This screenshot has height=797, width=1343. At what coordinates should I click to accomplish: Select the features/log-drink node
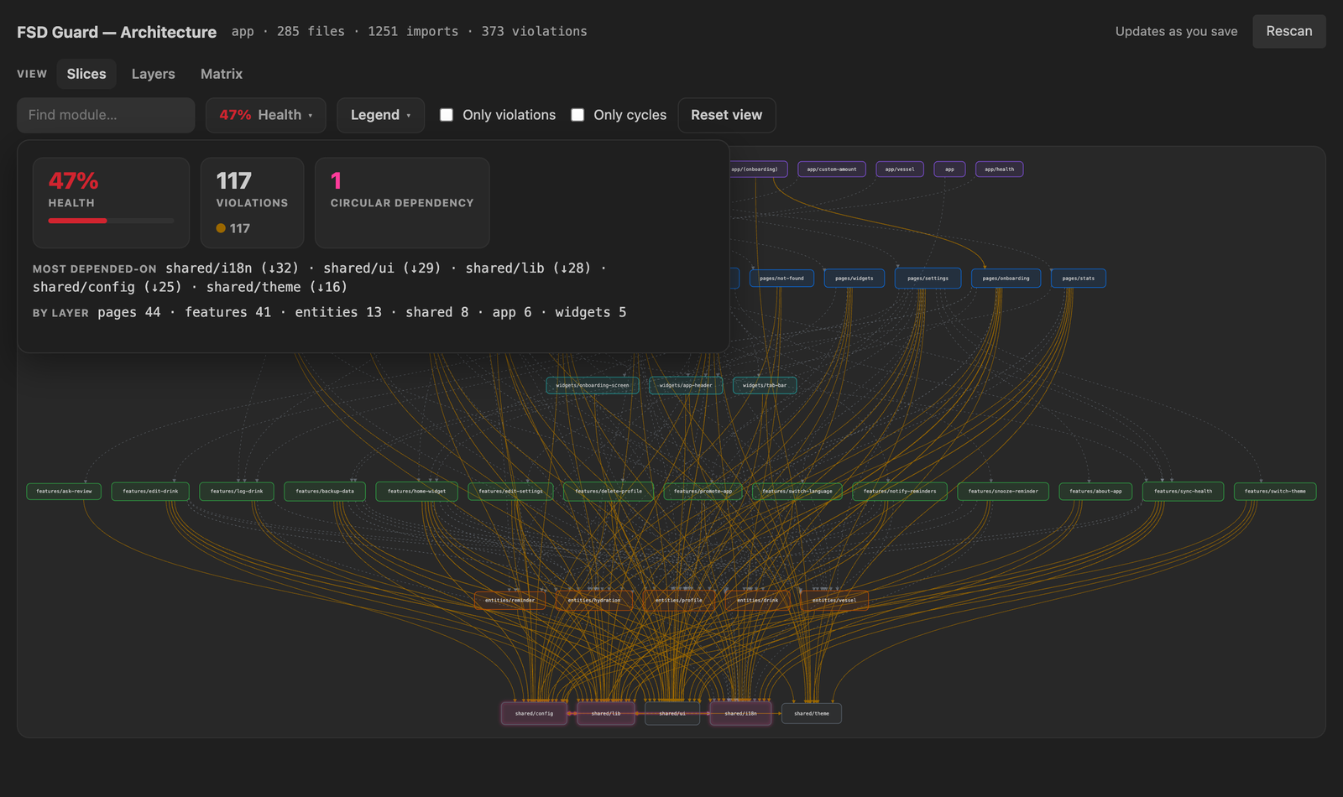[x=237, y=492]
